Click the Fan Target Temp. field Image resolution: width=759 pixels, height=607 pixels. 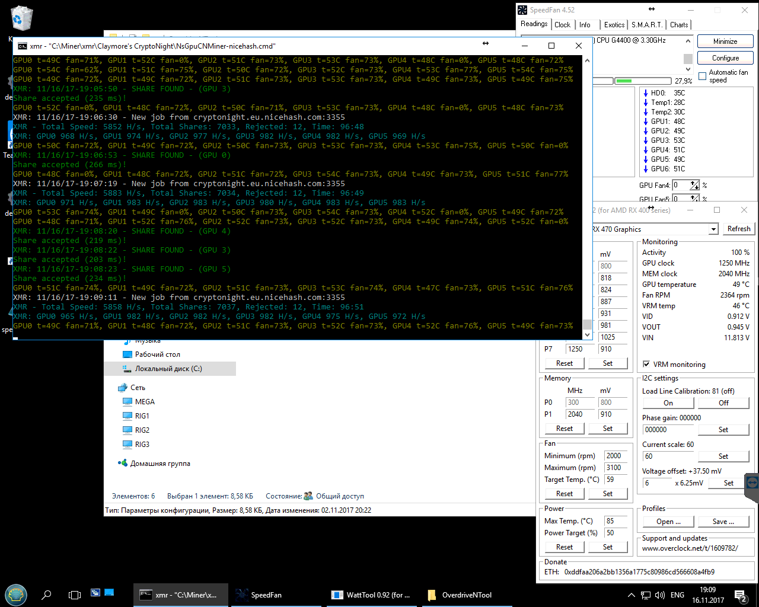click(616, 480)
